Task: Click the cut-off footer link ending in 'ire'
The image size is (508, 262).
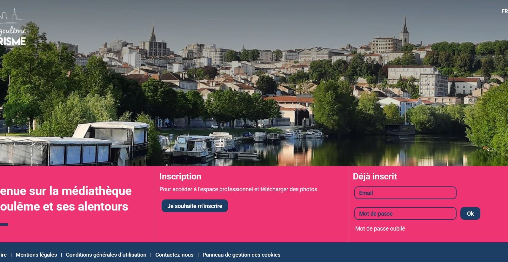Action: coord(3,255)
